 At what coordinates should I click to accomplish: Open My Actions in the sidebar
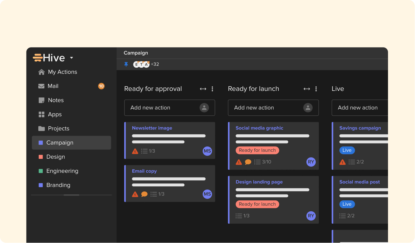click(62, 72)
